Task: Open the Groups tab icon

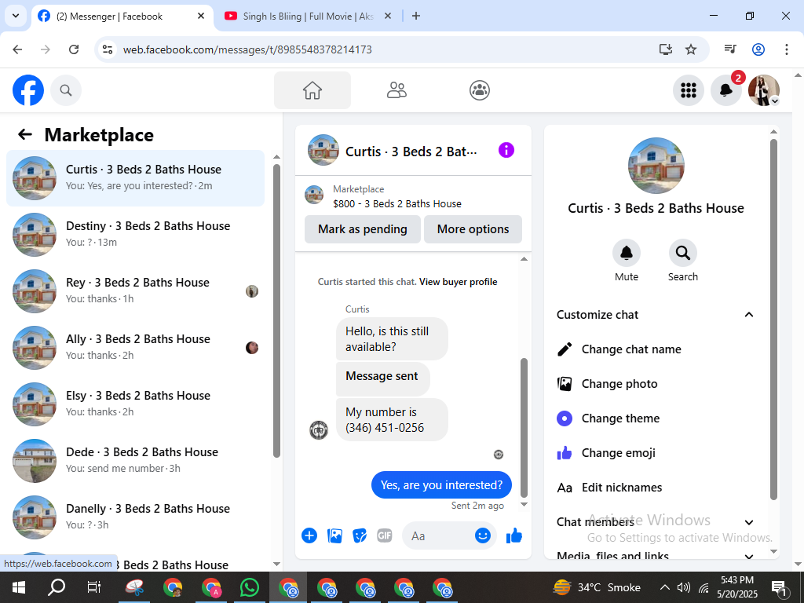Action: pos(480,90)
